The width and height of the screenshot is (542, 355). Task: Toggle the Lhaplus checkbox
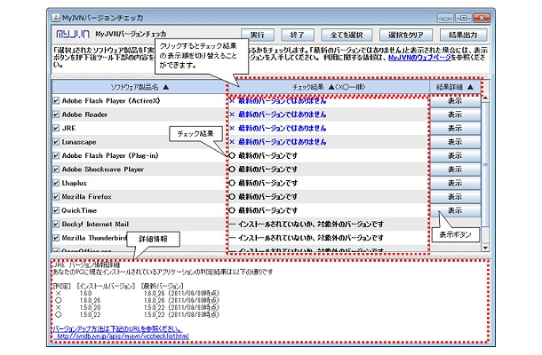pos(56,183)
